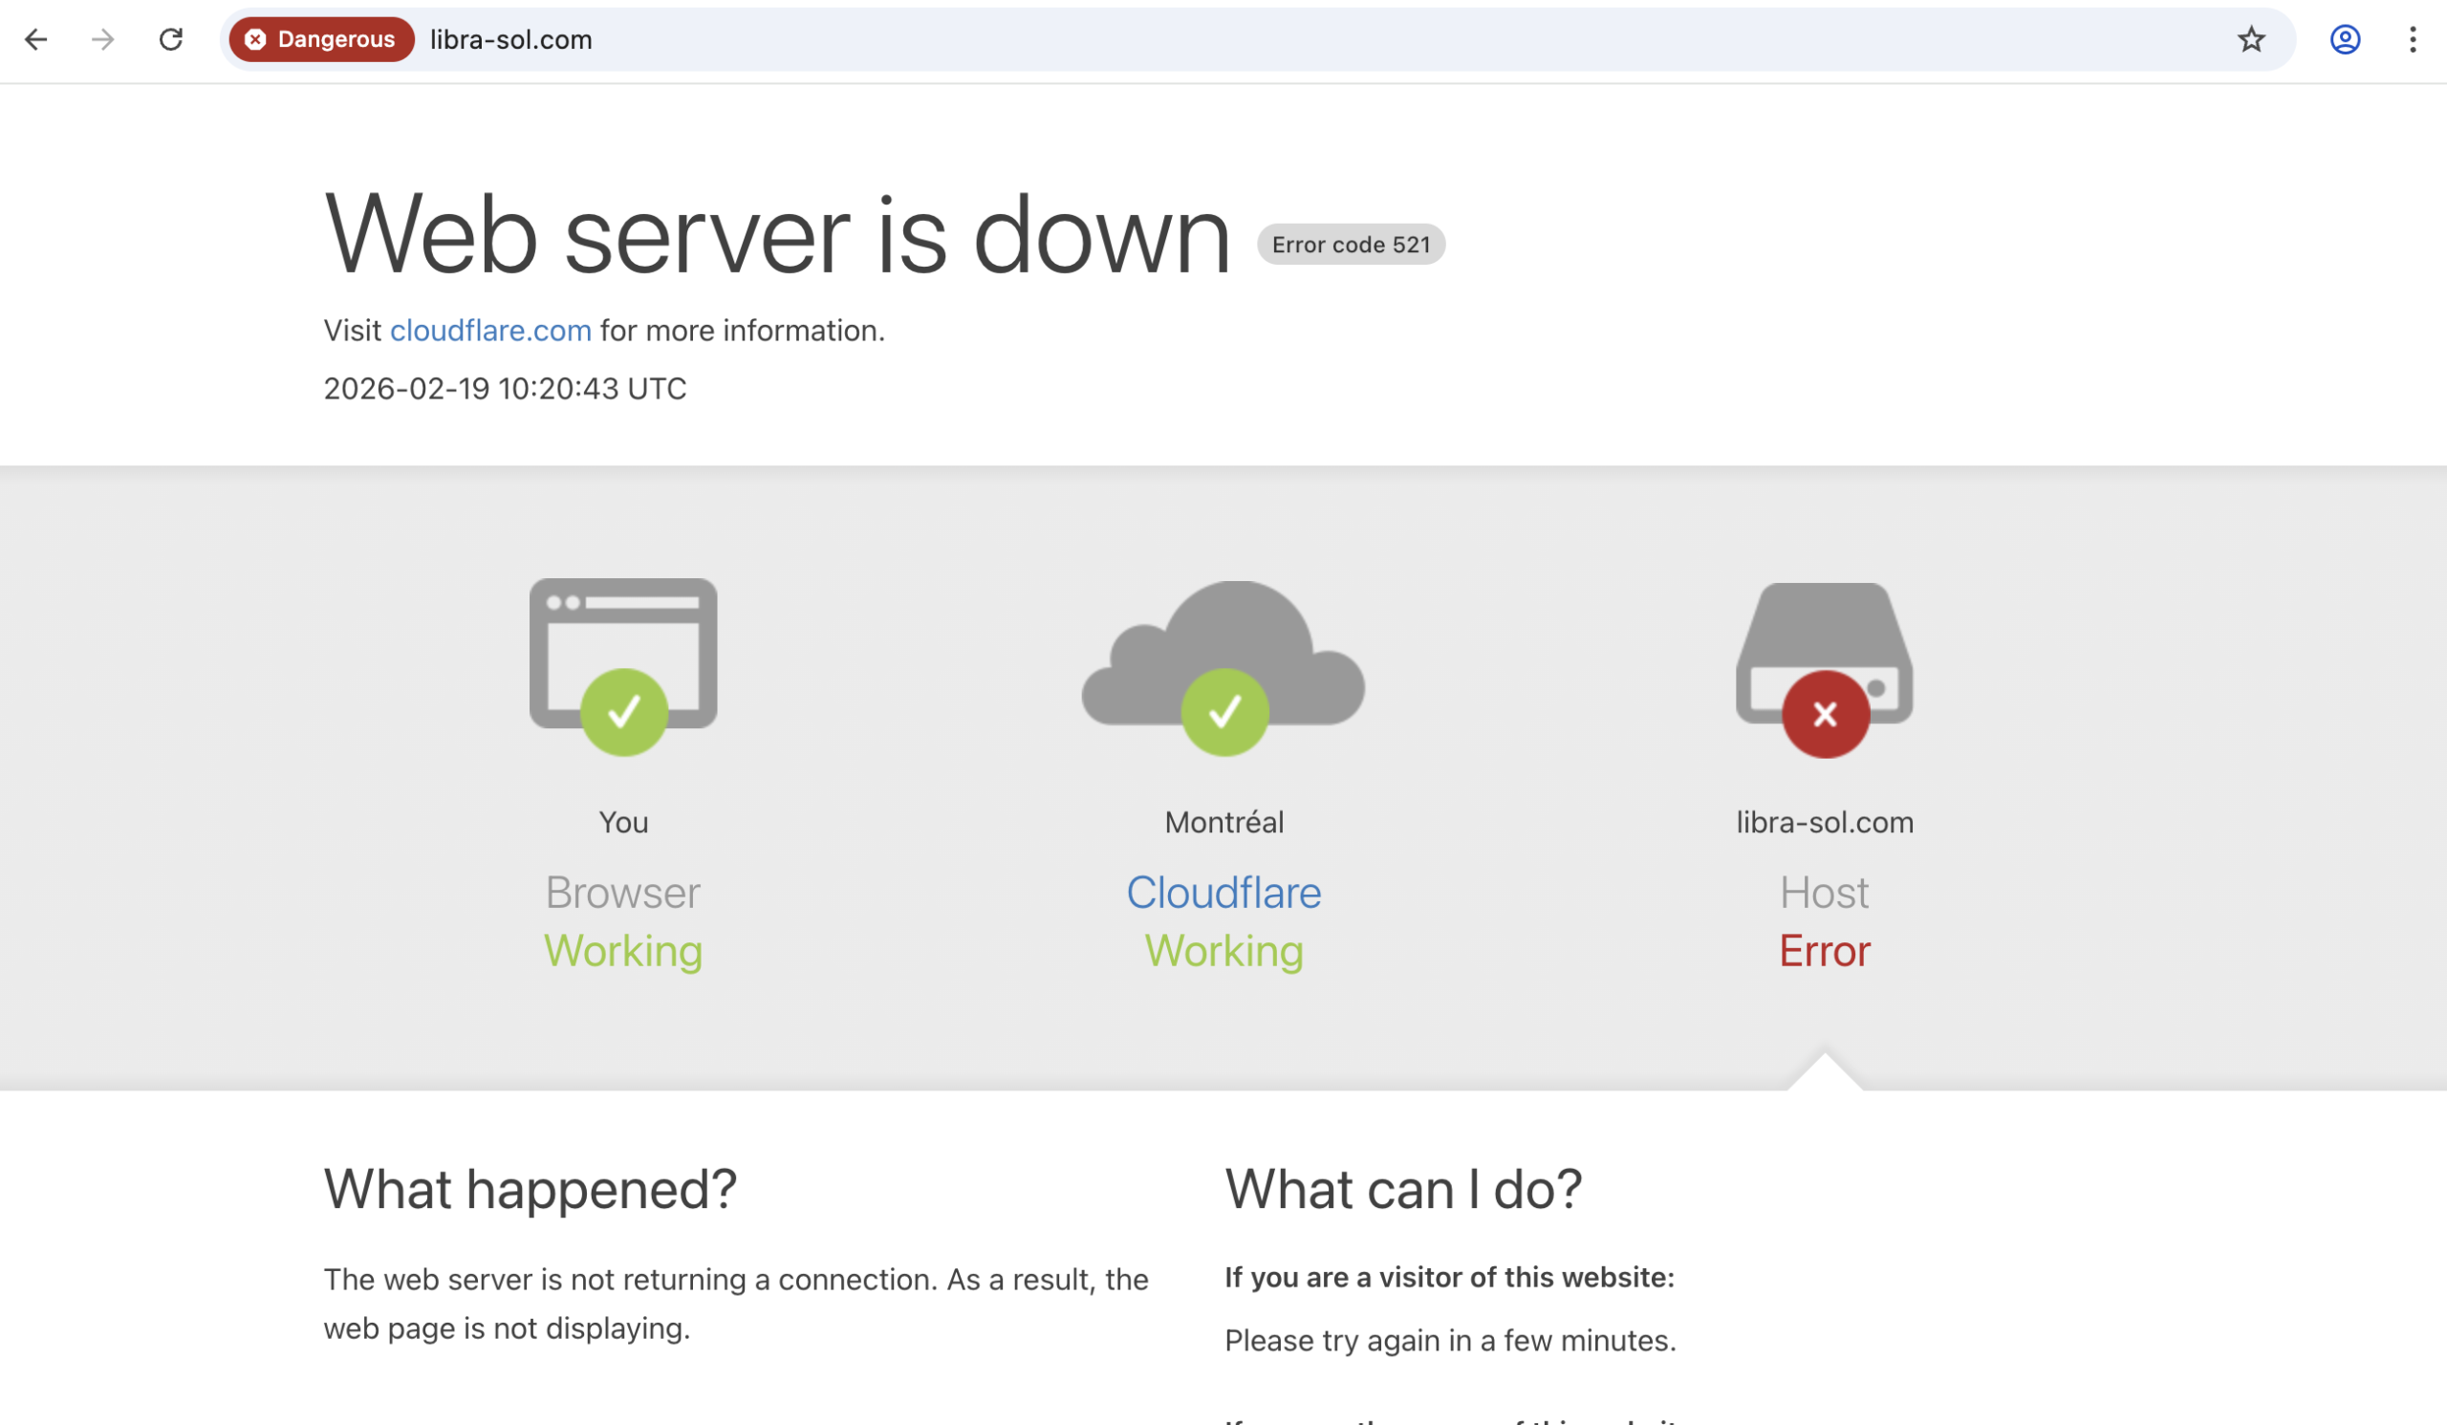
Task: Click the What happened? heading
Action: point(531,1188)
